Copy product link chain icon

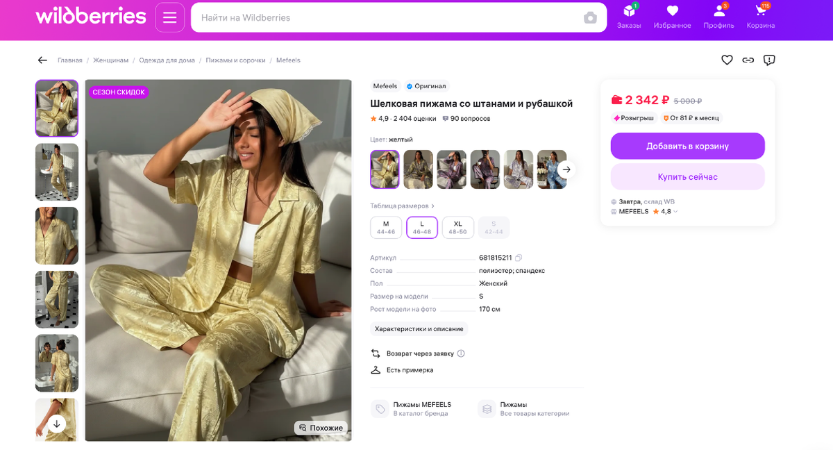748,60
